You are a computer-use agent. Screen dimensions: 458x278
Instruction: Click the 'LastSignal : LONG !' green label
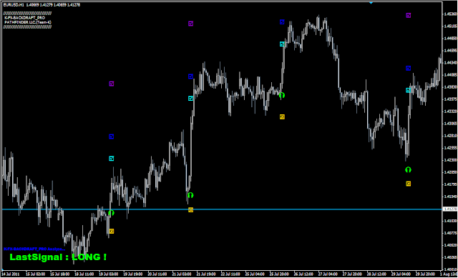point(58,257)
